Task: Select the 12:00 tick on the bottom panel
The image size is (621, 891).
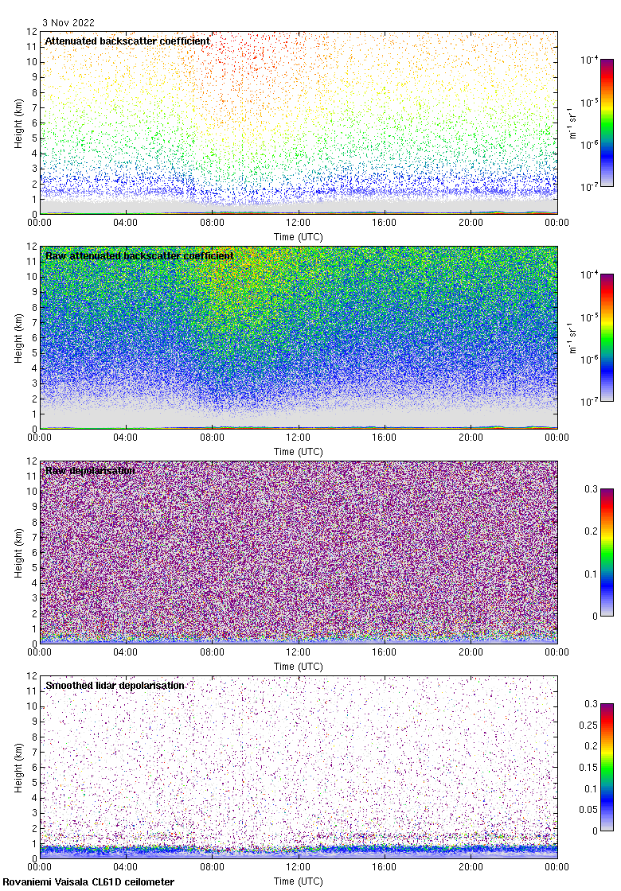Action: 299,868
